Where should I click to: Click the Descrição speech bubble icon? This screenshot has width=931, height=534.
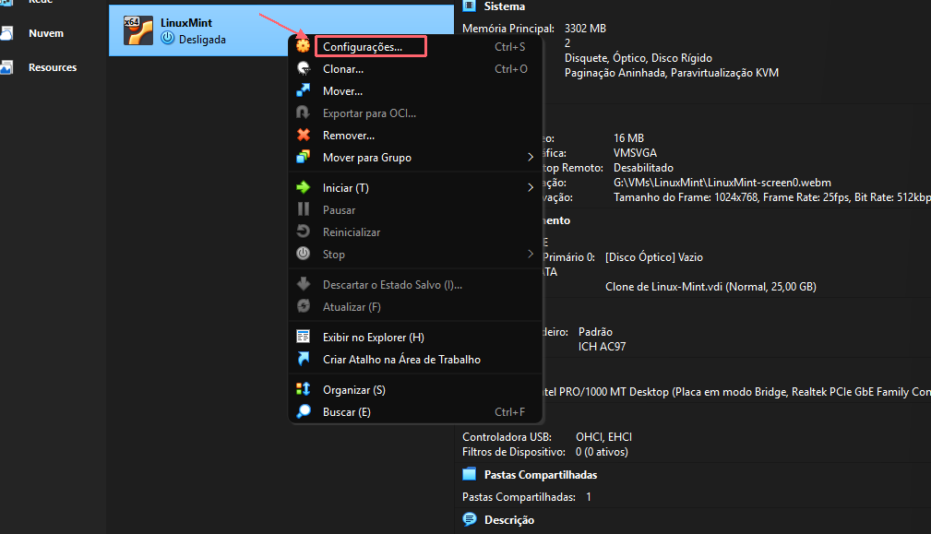pyautogui.click(x=469, y=519)
